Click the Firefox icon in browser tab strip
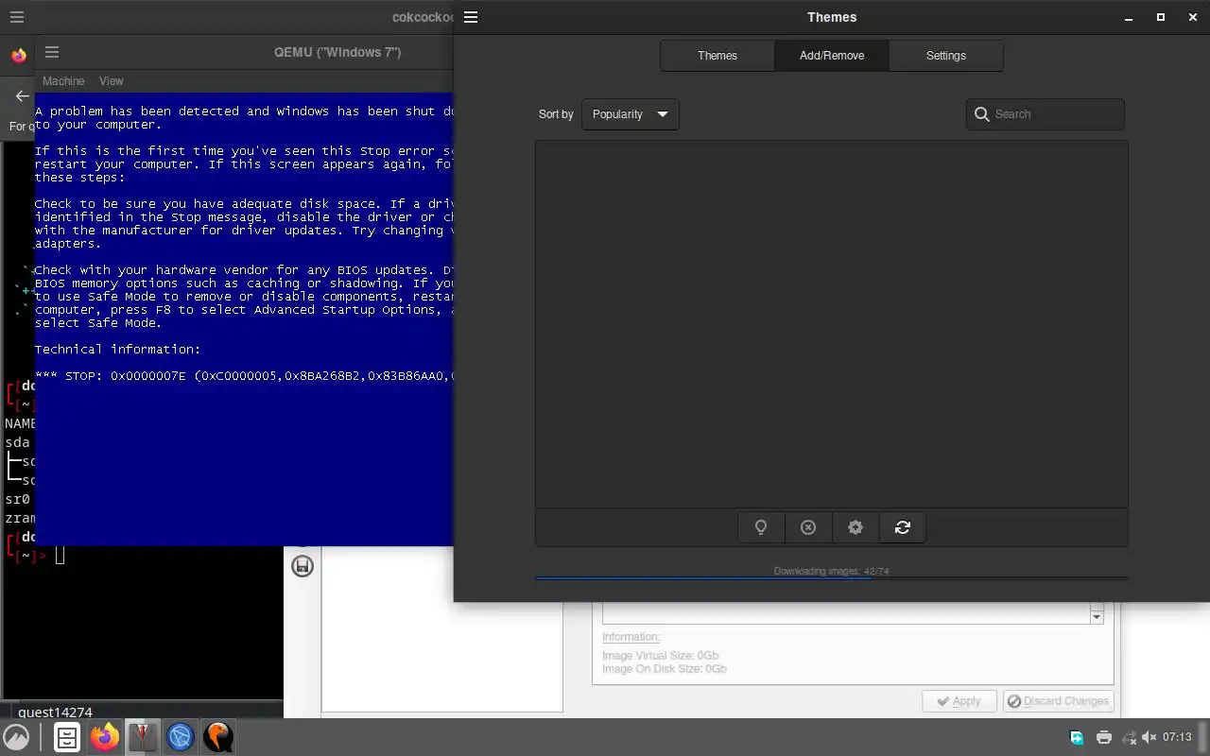1210x756 pixels. 19,56
